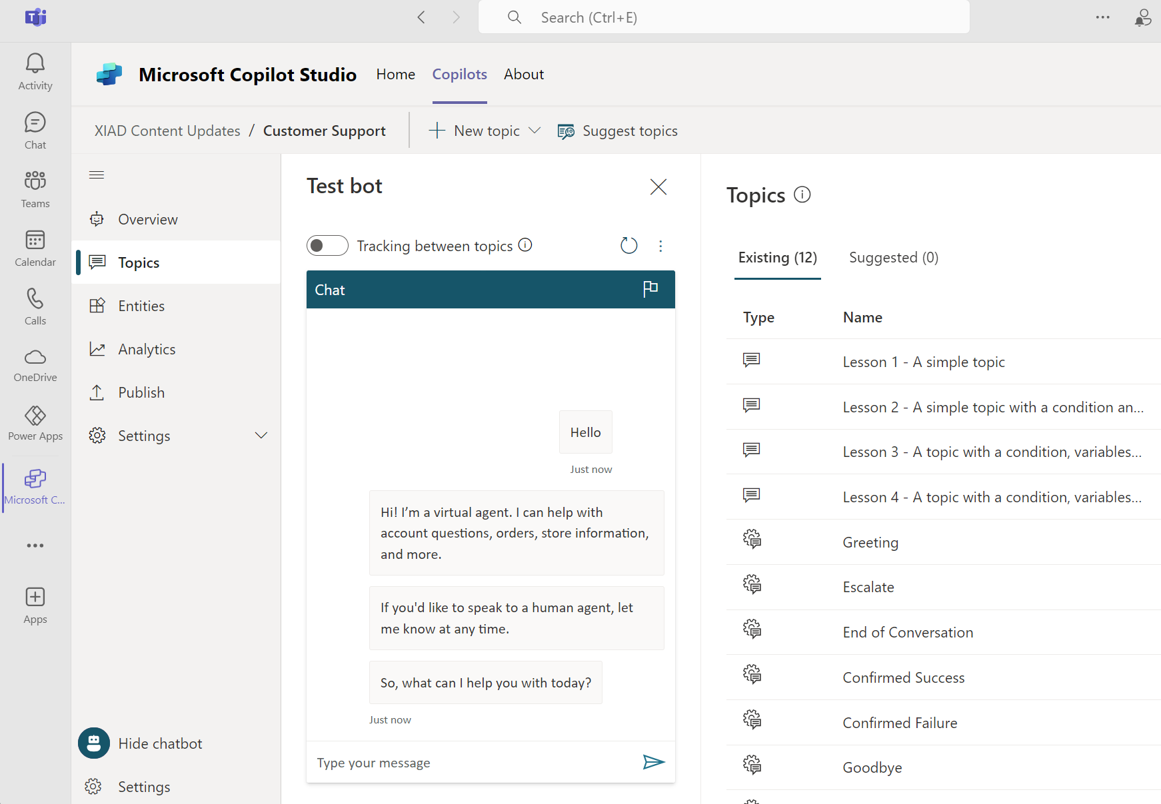This screenshot has width=1161, height=804.
Task: Click the Hello chat message bubble
Action: point(586,432)
